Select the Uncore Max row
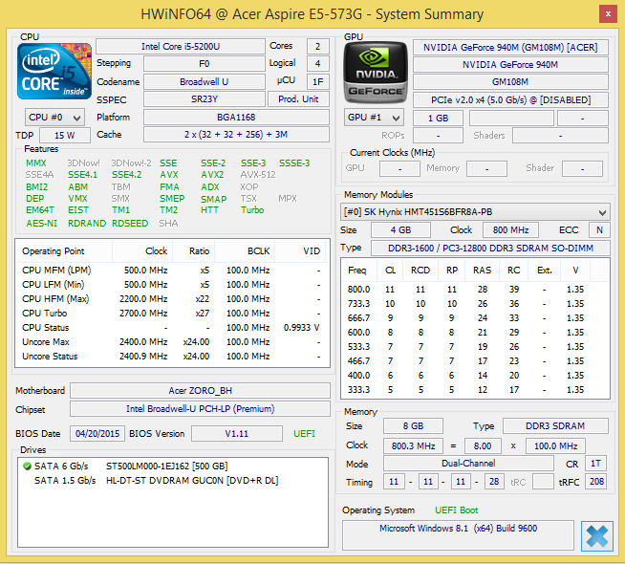 [172, 342]
